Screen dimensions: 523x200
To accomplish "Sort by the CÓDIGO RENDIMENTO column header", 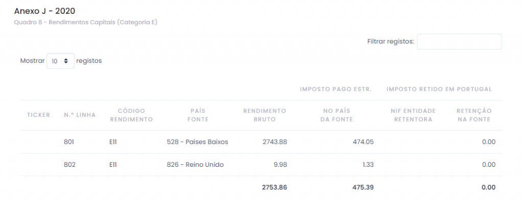I will click(x=131, y=115).
